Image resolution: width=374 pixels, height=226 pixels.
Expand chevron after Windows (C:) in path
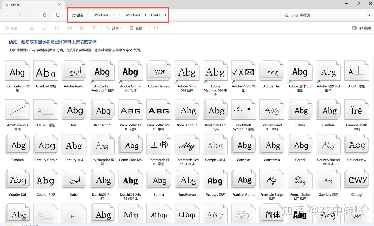pyautogui.click(x=120, y=15)
